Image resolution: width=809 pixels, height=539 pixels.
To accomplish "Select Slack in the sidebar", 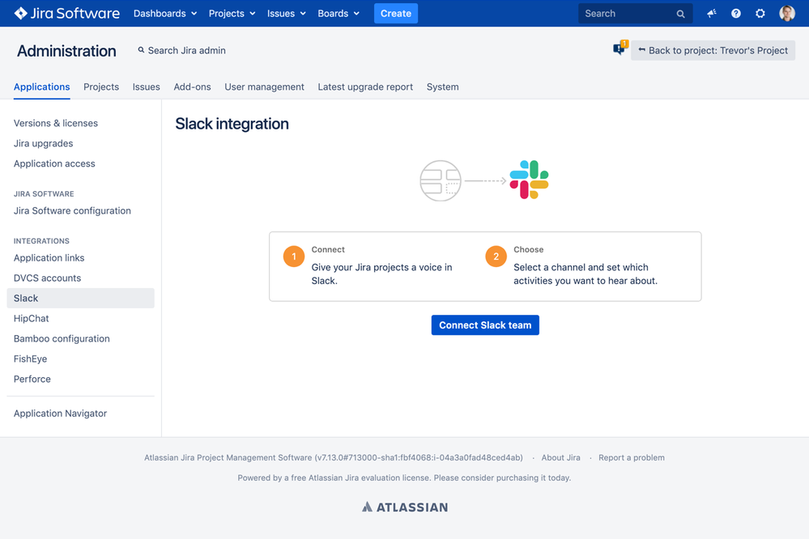I will [x=80, y=298].
